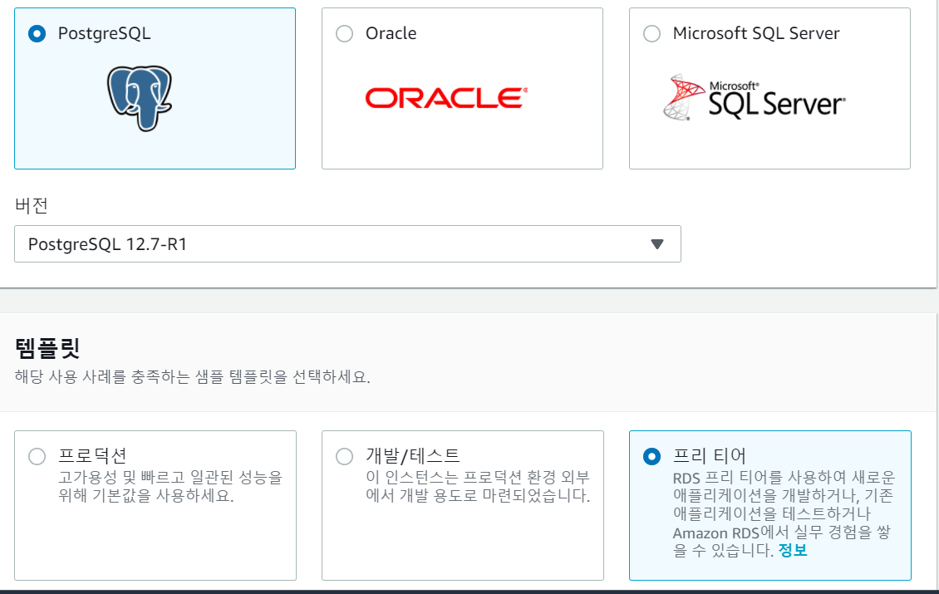The height and width of the screenshot is (594, 939).
Task: Click the PostgreSQL engine label
Action: pos(104,33)
